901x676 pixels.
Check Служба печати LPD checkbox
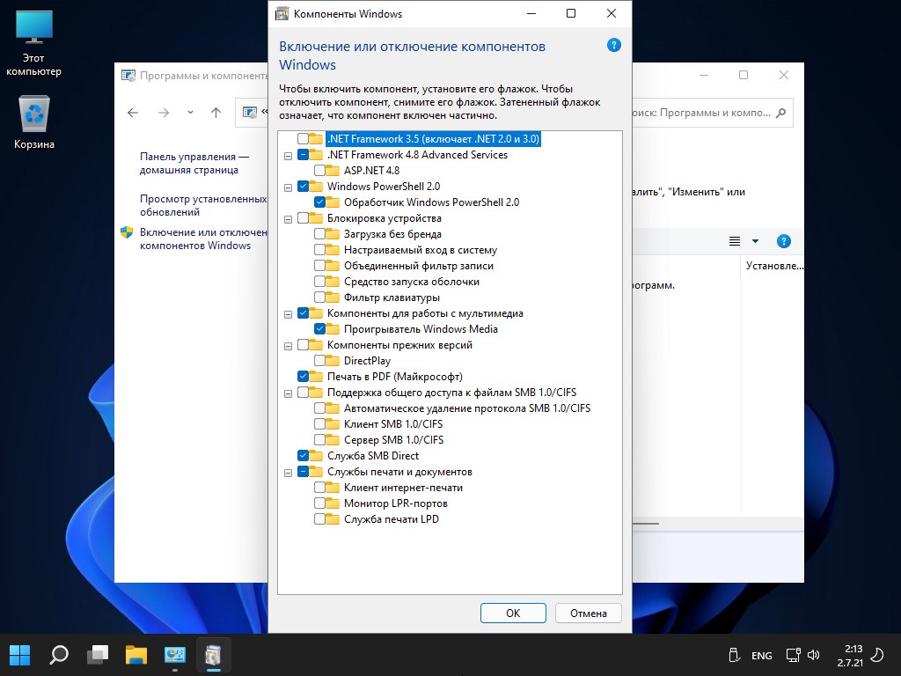coord(319,519)
